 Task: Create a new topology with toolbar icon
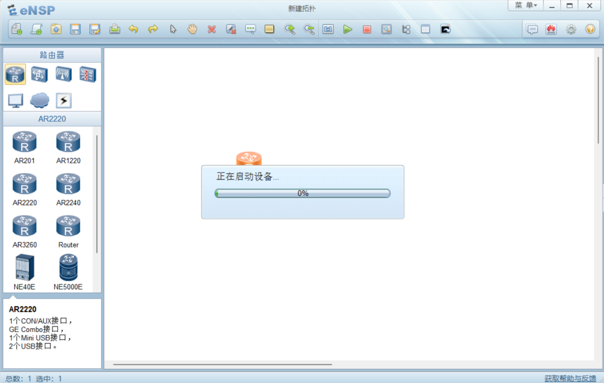(x=17, y=29)
